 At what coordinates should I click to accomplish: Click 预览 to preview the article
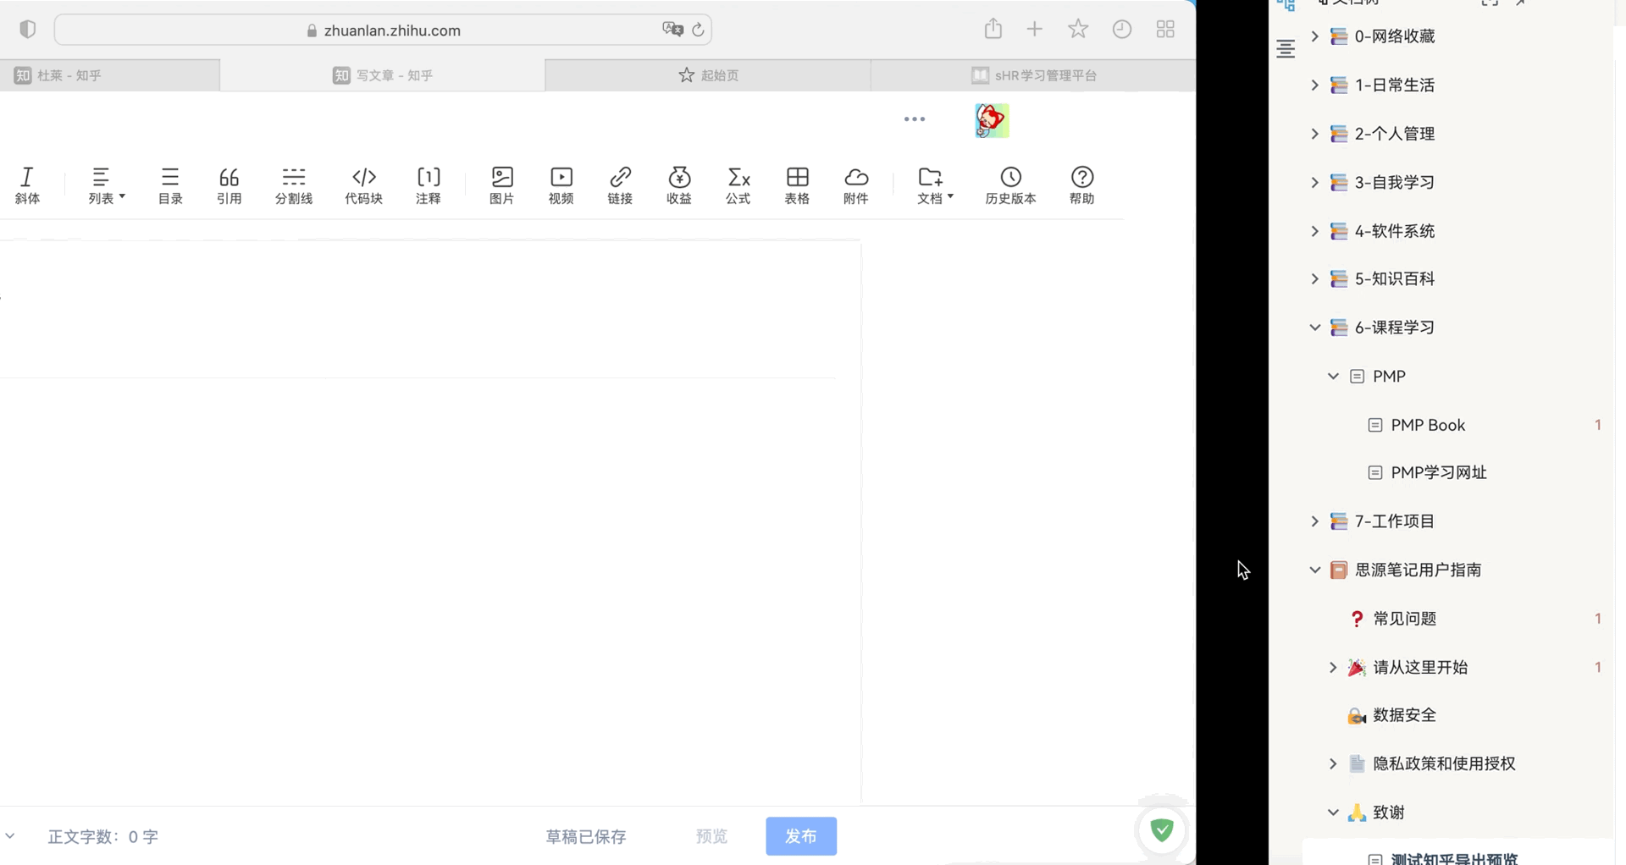coord(711,836)
